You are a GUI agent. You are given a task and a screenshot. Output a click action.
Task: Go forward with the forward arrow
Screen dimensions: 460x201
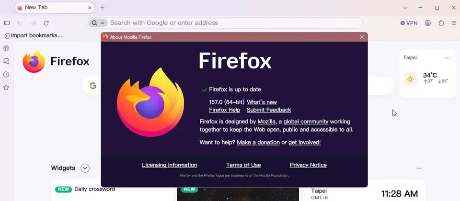point(33,23)
